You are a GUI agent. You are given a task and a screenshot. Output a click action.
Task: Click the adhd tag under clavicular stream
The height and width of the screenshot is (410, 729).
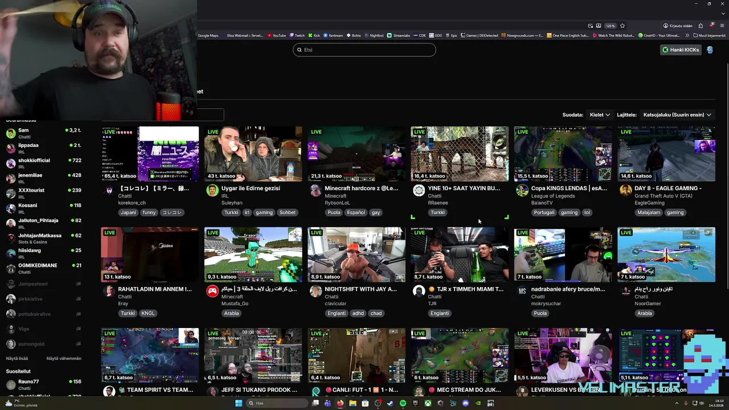coord(358,313)
